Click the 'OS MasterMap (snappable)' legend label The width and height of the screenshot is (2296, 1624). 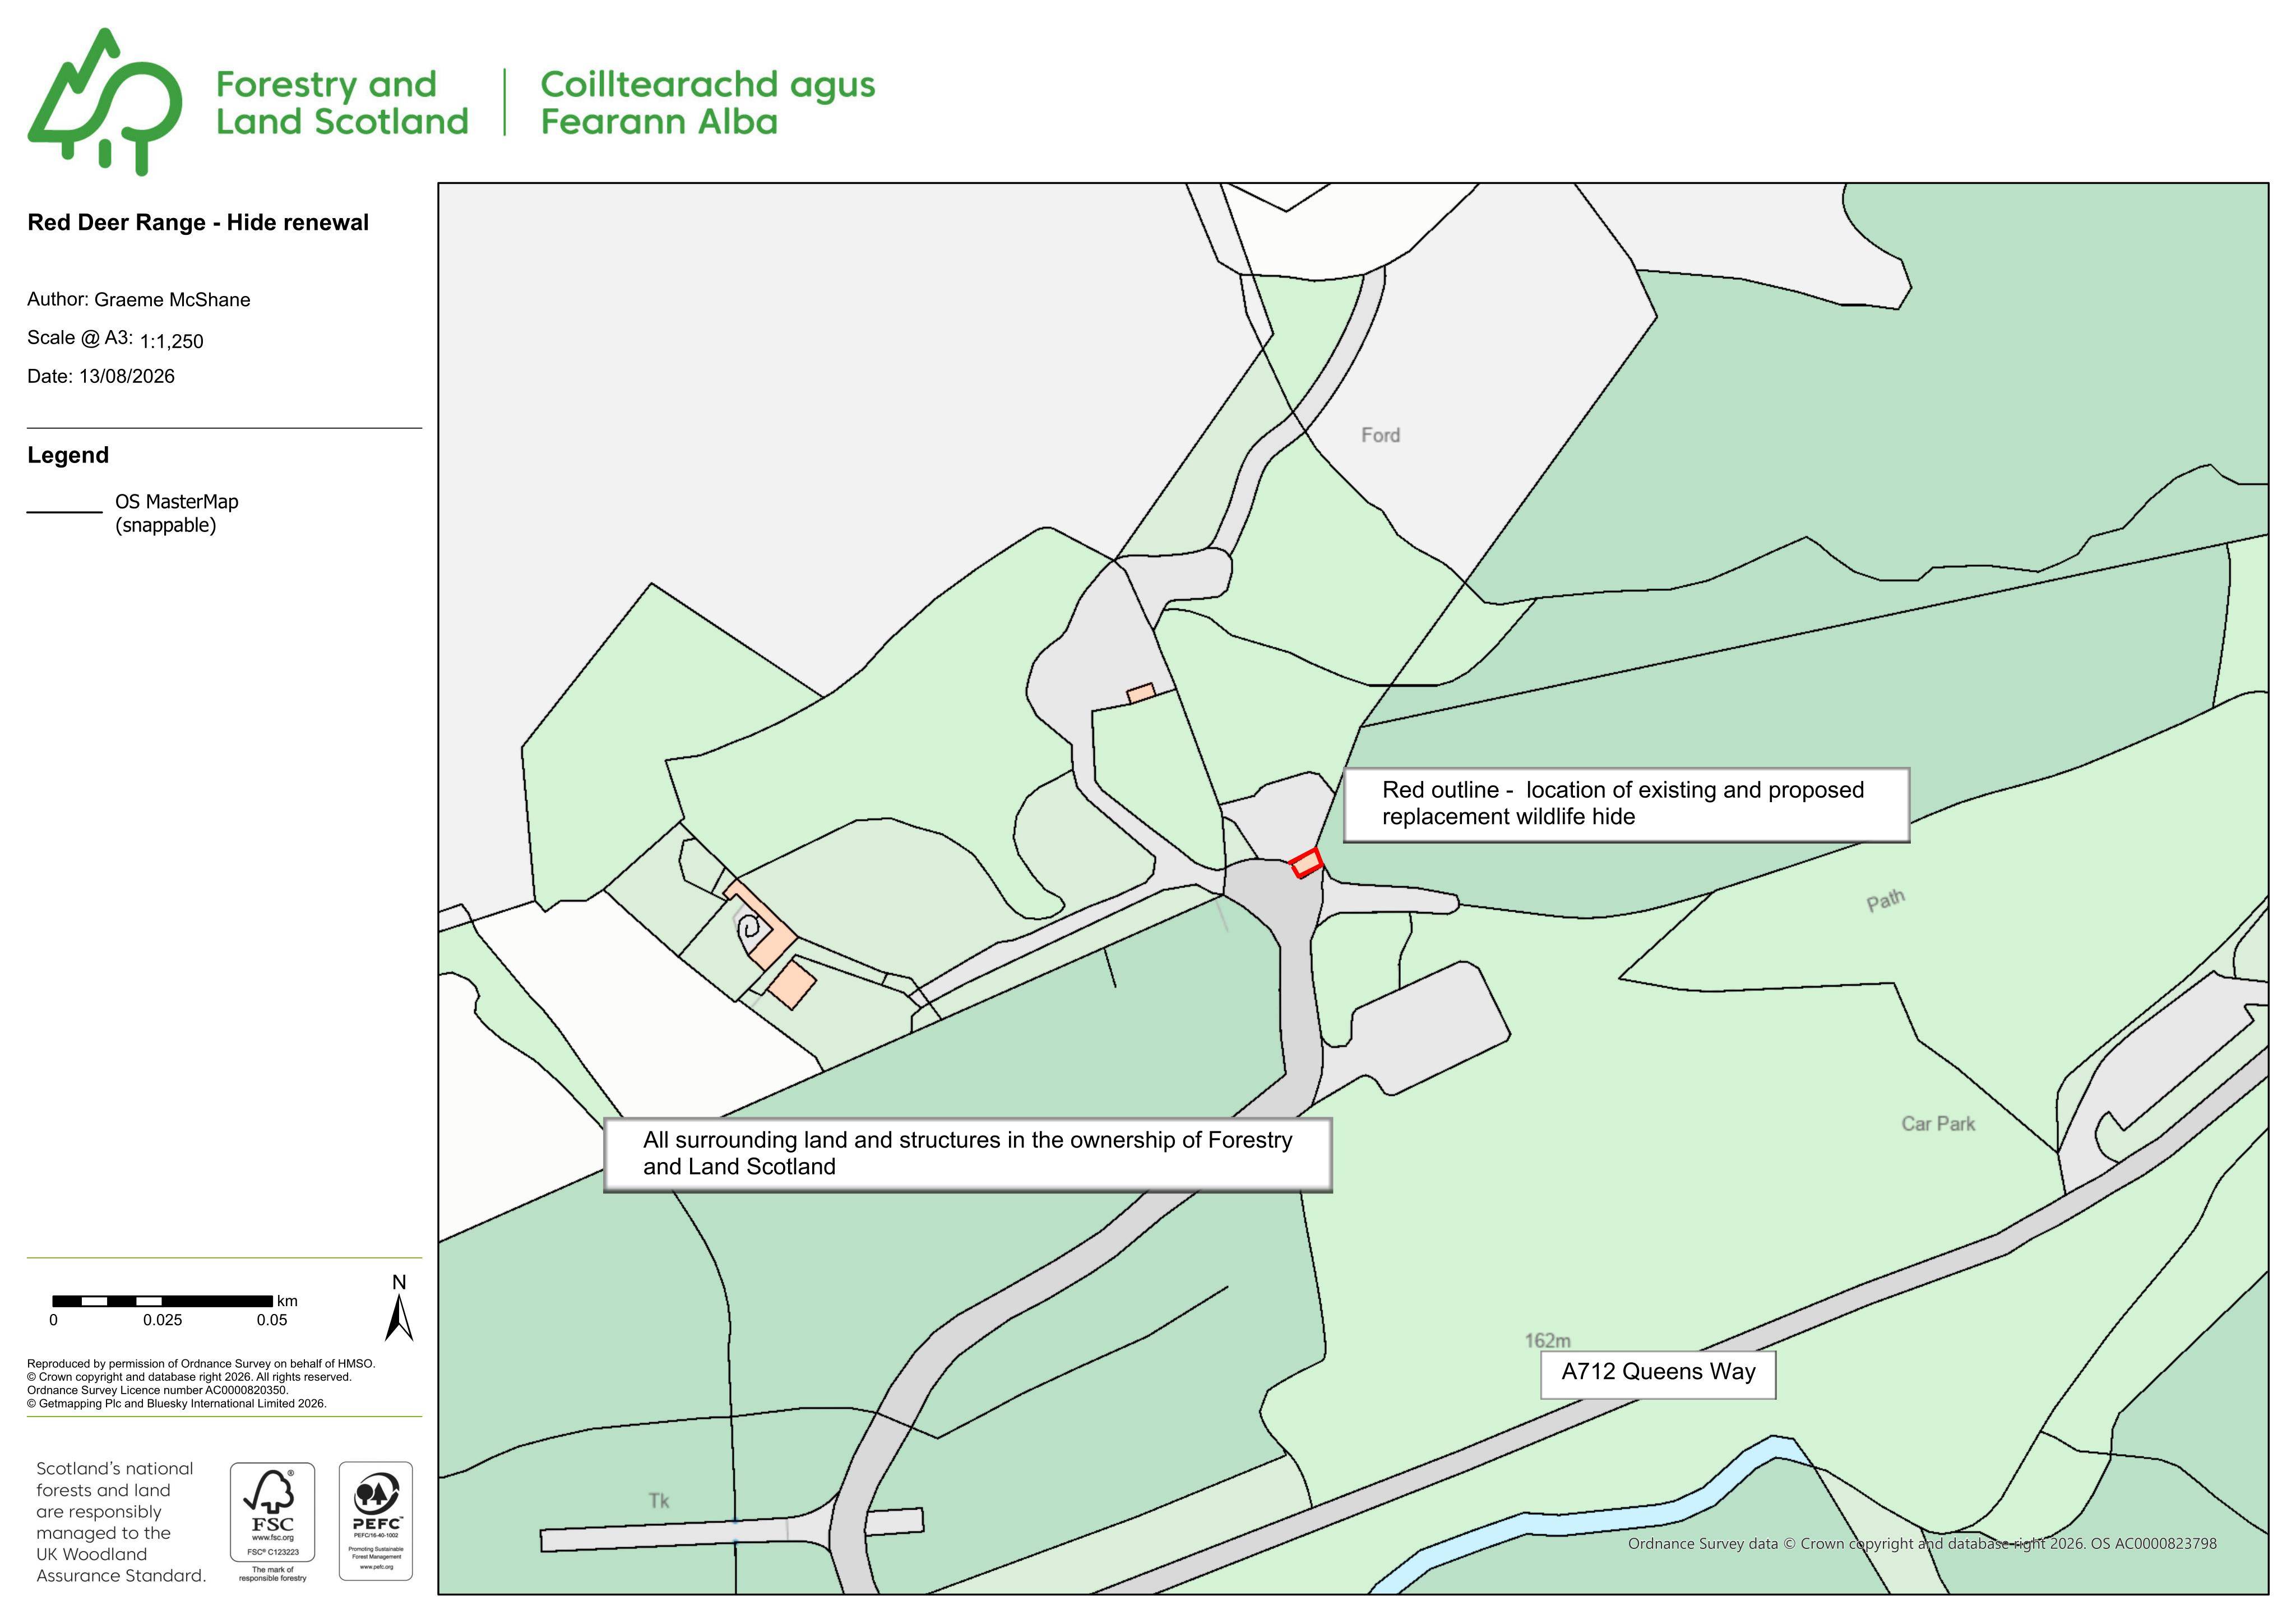177,513
